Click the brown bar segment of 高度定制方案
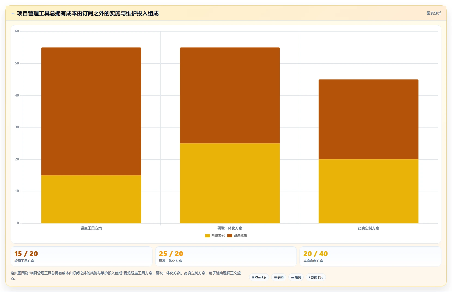452x292 pixels. (x=368, y=119)
